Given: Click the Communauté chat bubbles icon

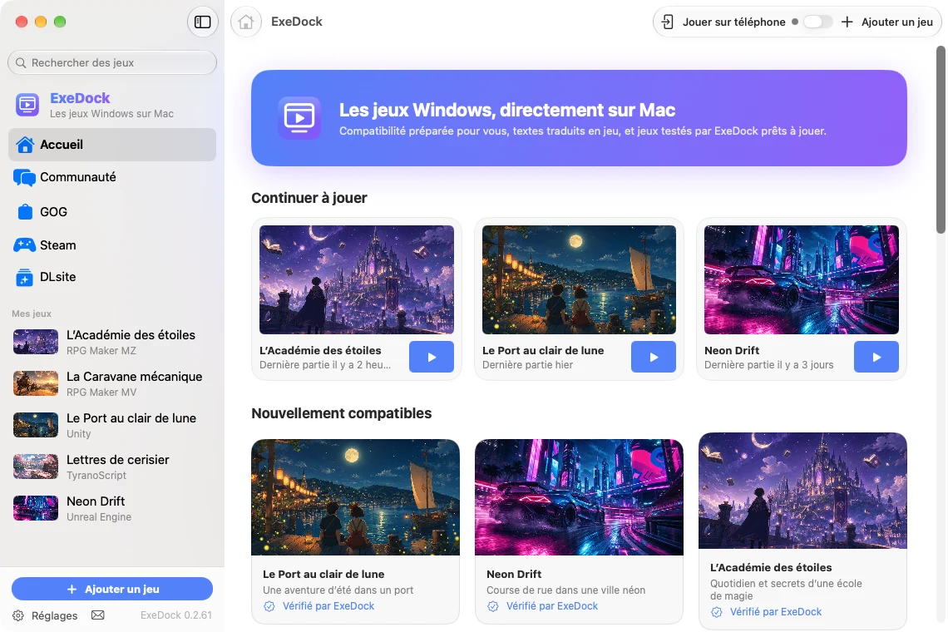Looking at the screenshot, I should point(24,178).
